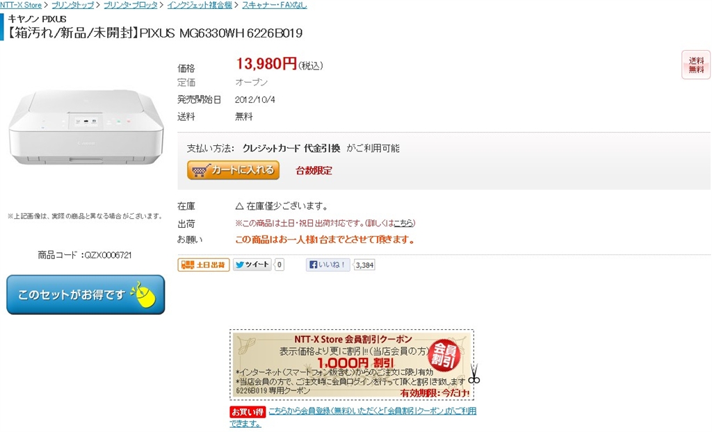Go to プリンタトップ breadcrumb

(x=72, y=5)
